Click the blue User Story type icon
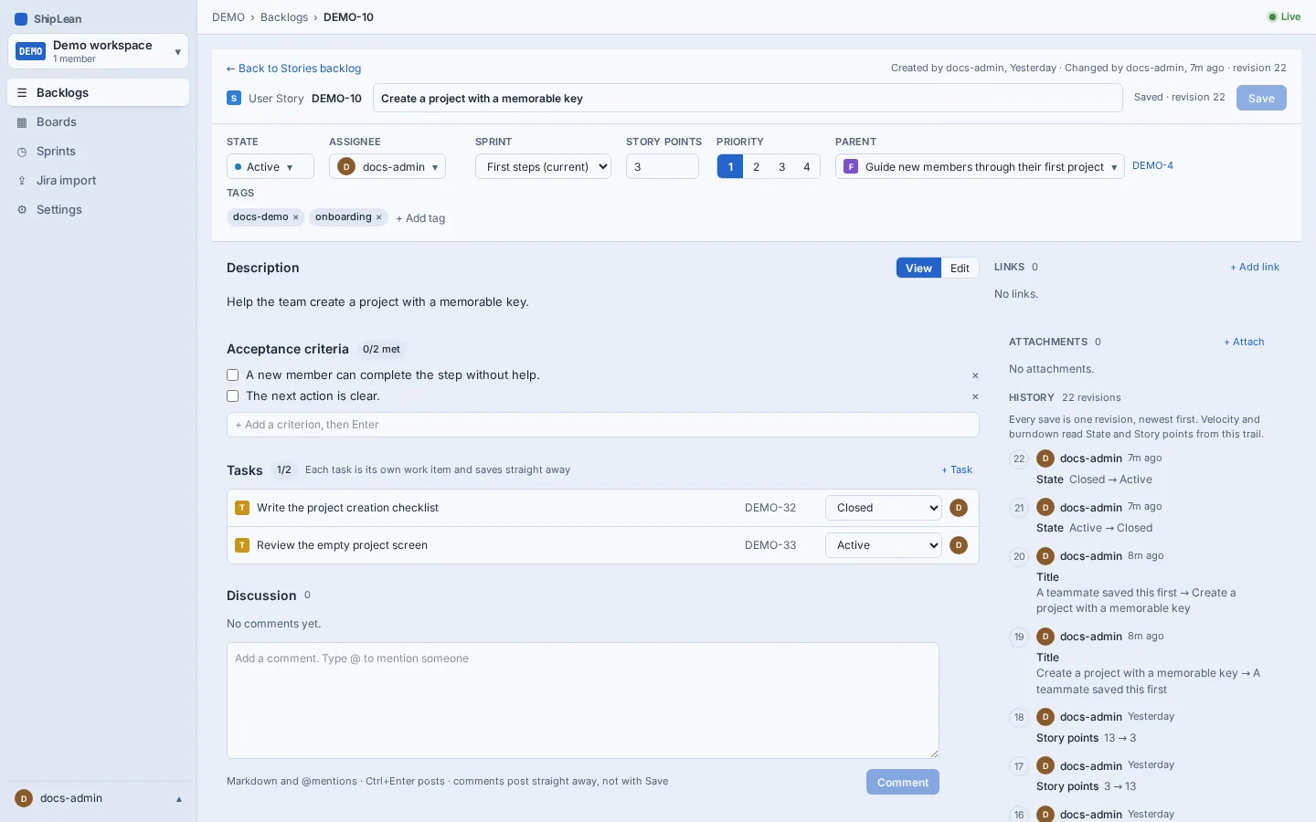Image resolution: width=1316 pixels, height=822 pixels. tap(234, 98)
